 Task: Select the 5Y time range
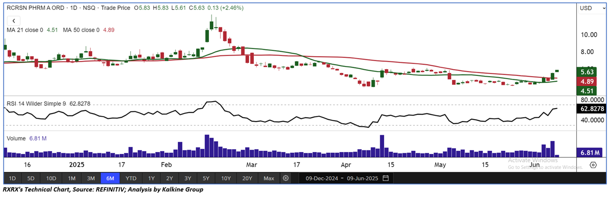[206, 178]
